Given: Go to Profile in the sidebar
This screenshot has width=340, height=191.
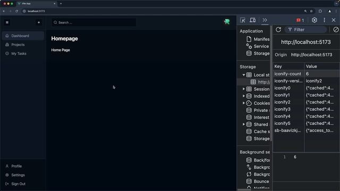Looking at the screenshot, I should point(23,166).
